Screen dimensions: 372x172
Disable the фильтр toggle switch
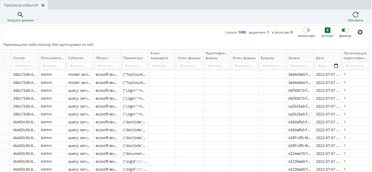point(345,30)
